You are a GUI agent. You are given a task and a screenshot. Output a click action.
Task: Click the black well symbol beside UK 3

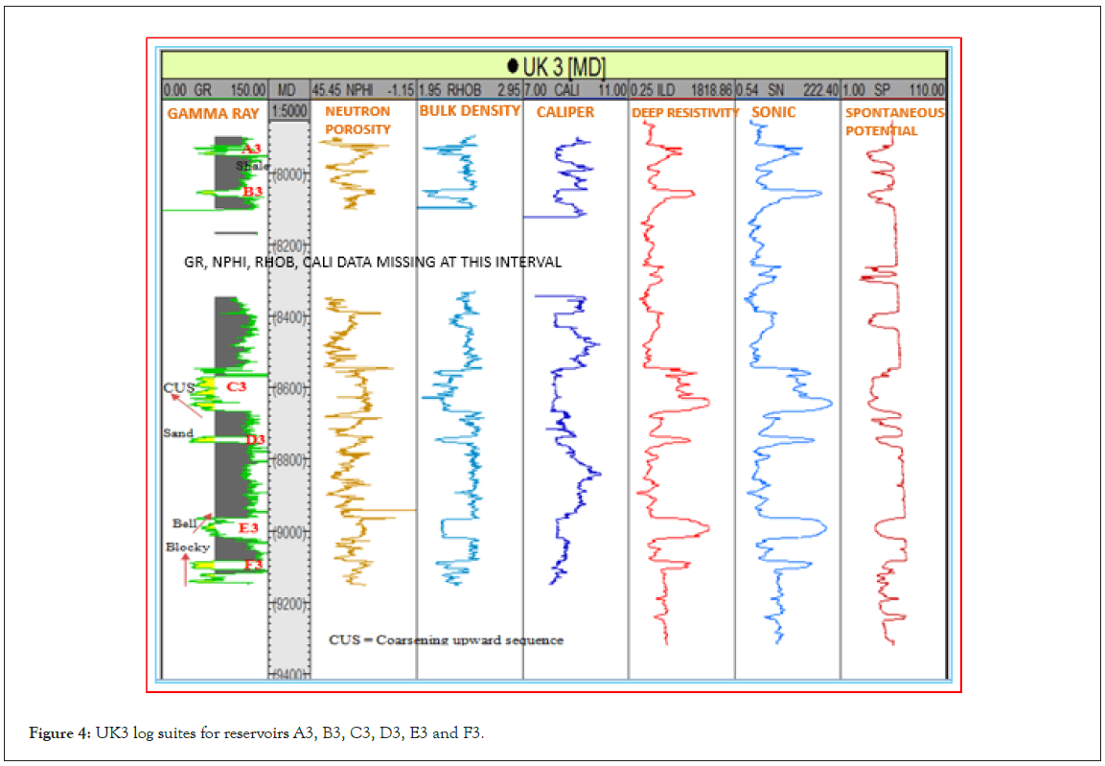pos(513,66)
